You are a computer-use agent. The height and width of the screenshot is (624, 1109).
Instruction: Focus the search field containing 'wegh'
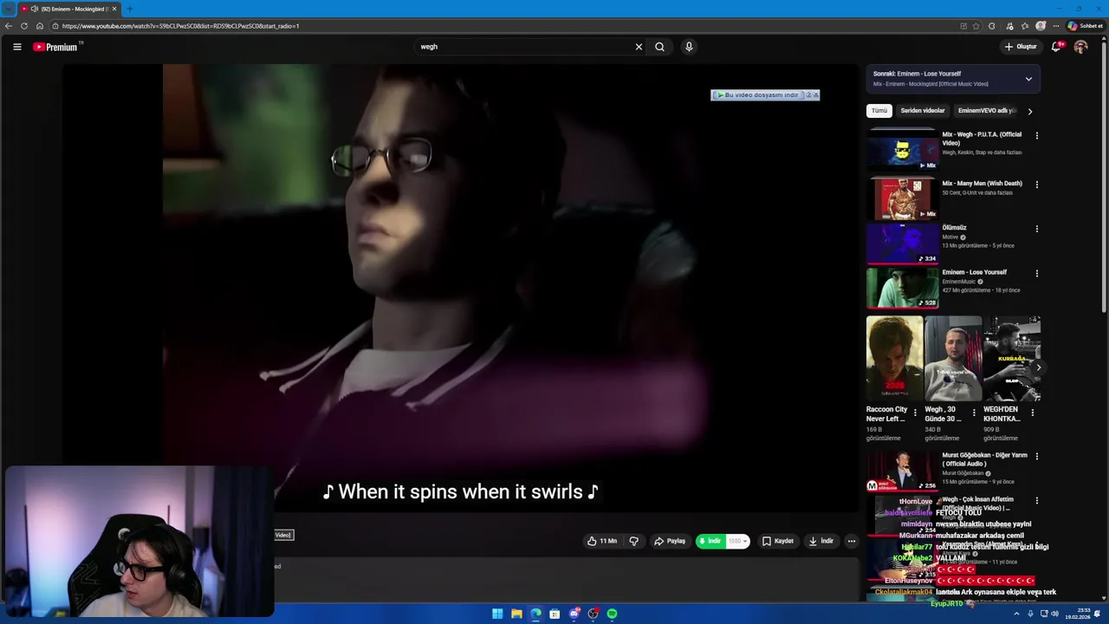coord(524,47)
